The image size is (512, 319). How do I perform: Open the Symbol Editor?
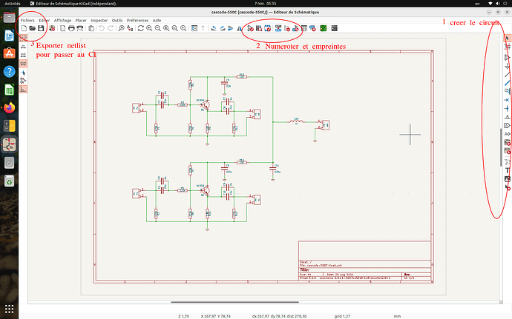[250, 28]
